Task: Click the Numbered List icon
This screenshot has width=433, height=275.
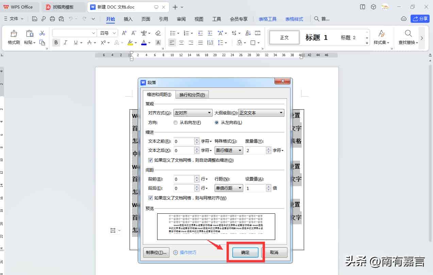Action: [186, 33]
